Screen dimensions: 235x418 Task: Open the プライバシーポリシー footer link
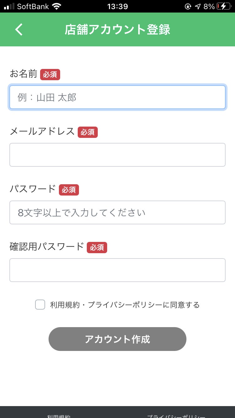176,415
